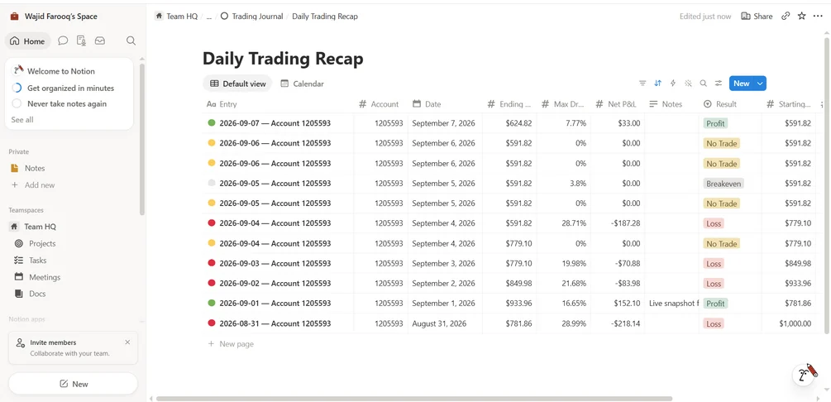The width and height of the screenshot is (831, 402).
Task: Star page as favorite
Action: pos(802,17)
